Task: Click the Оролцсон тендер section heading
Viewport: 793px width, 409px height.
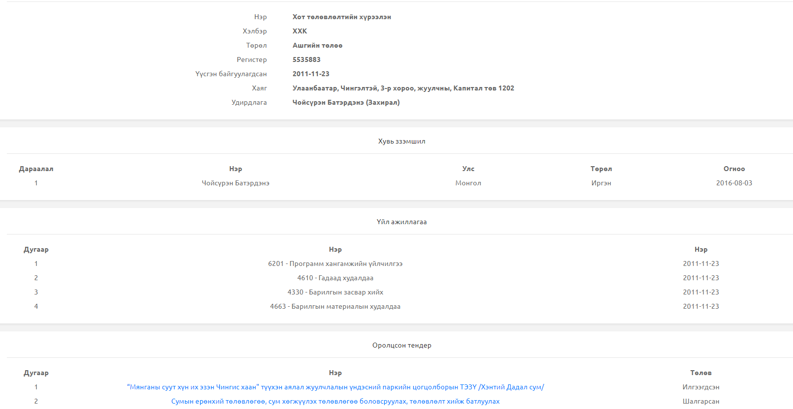Action: point(401,345)
